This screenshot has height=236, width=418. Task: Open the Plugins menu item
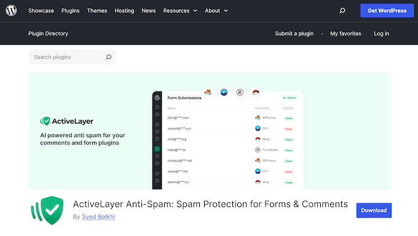pyautogui.click(x=70, y=10)
